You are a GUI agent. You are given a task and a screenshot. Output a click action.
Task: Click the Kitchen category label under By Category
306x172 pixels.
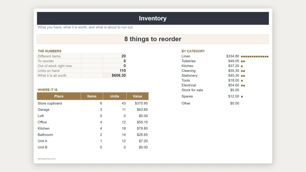[187, 66]
